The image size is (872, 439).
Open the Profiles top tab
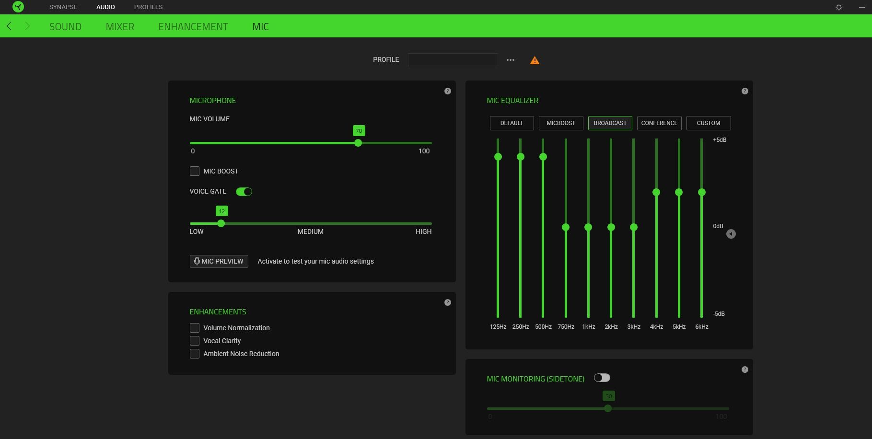click(148, 7)
